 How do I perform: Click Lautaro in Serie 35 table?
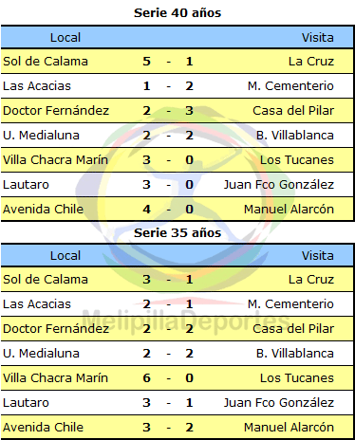pos(26,403)
